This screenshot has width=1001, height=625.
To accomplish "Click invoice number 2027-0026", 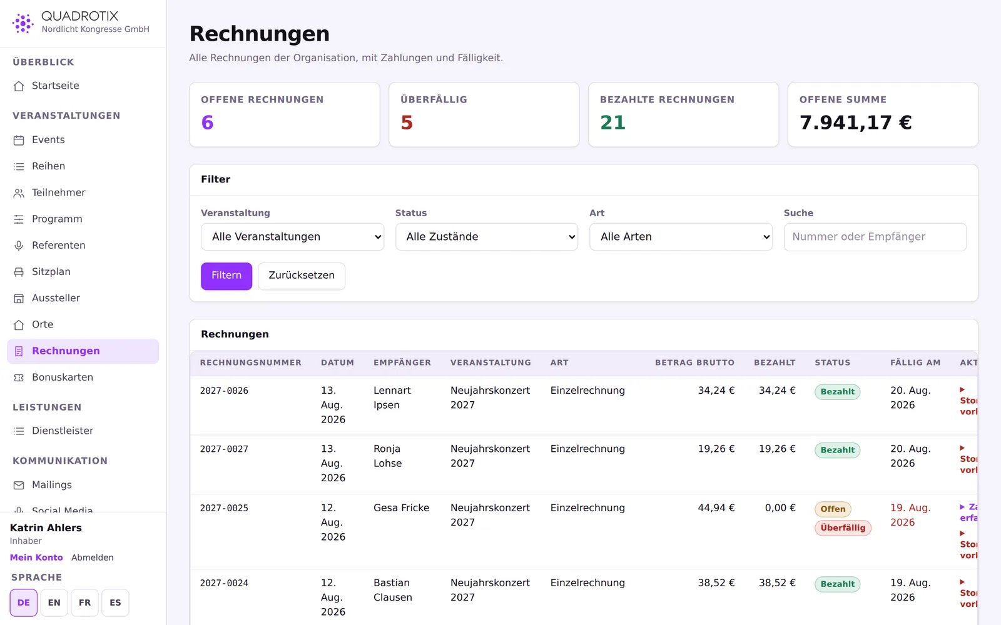I will (224, 391).
